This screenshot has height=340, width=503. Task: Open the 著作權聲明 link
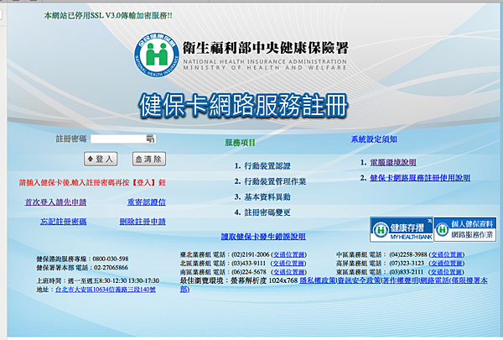tap(401, 280)
